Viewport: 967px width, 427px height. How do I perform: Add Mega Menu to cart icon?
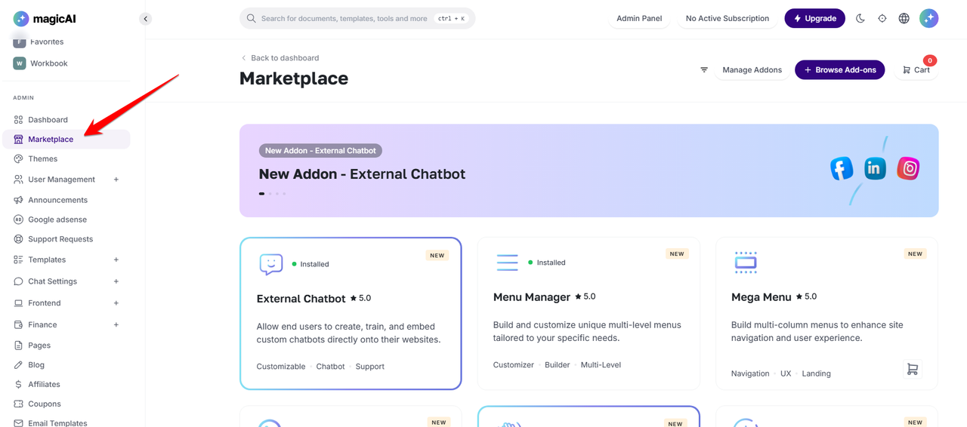tap(913, 369)
